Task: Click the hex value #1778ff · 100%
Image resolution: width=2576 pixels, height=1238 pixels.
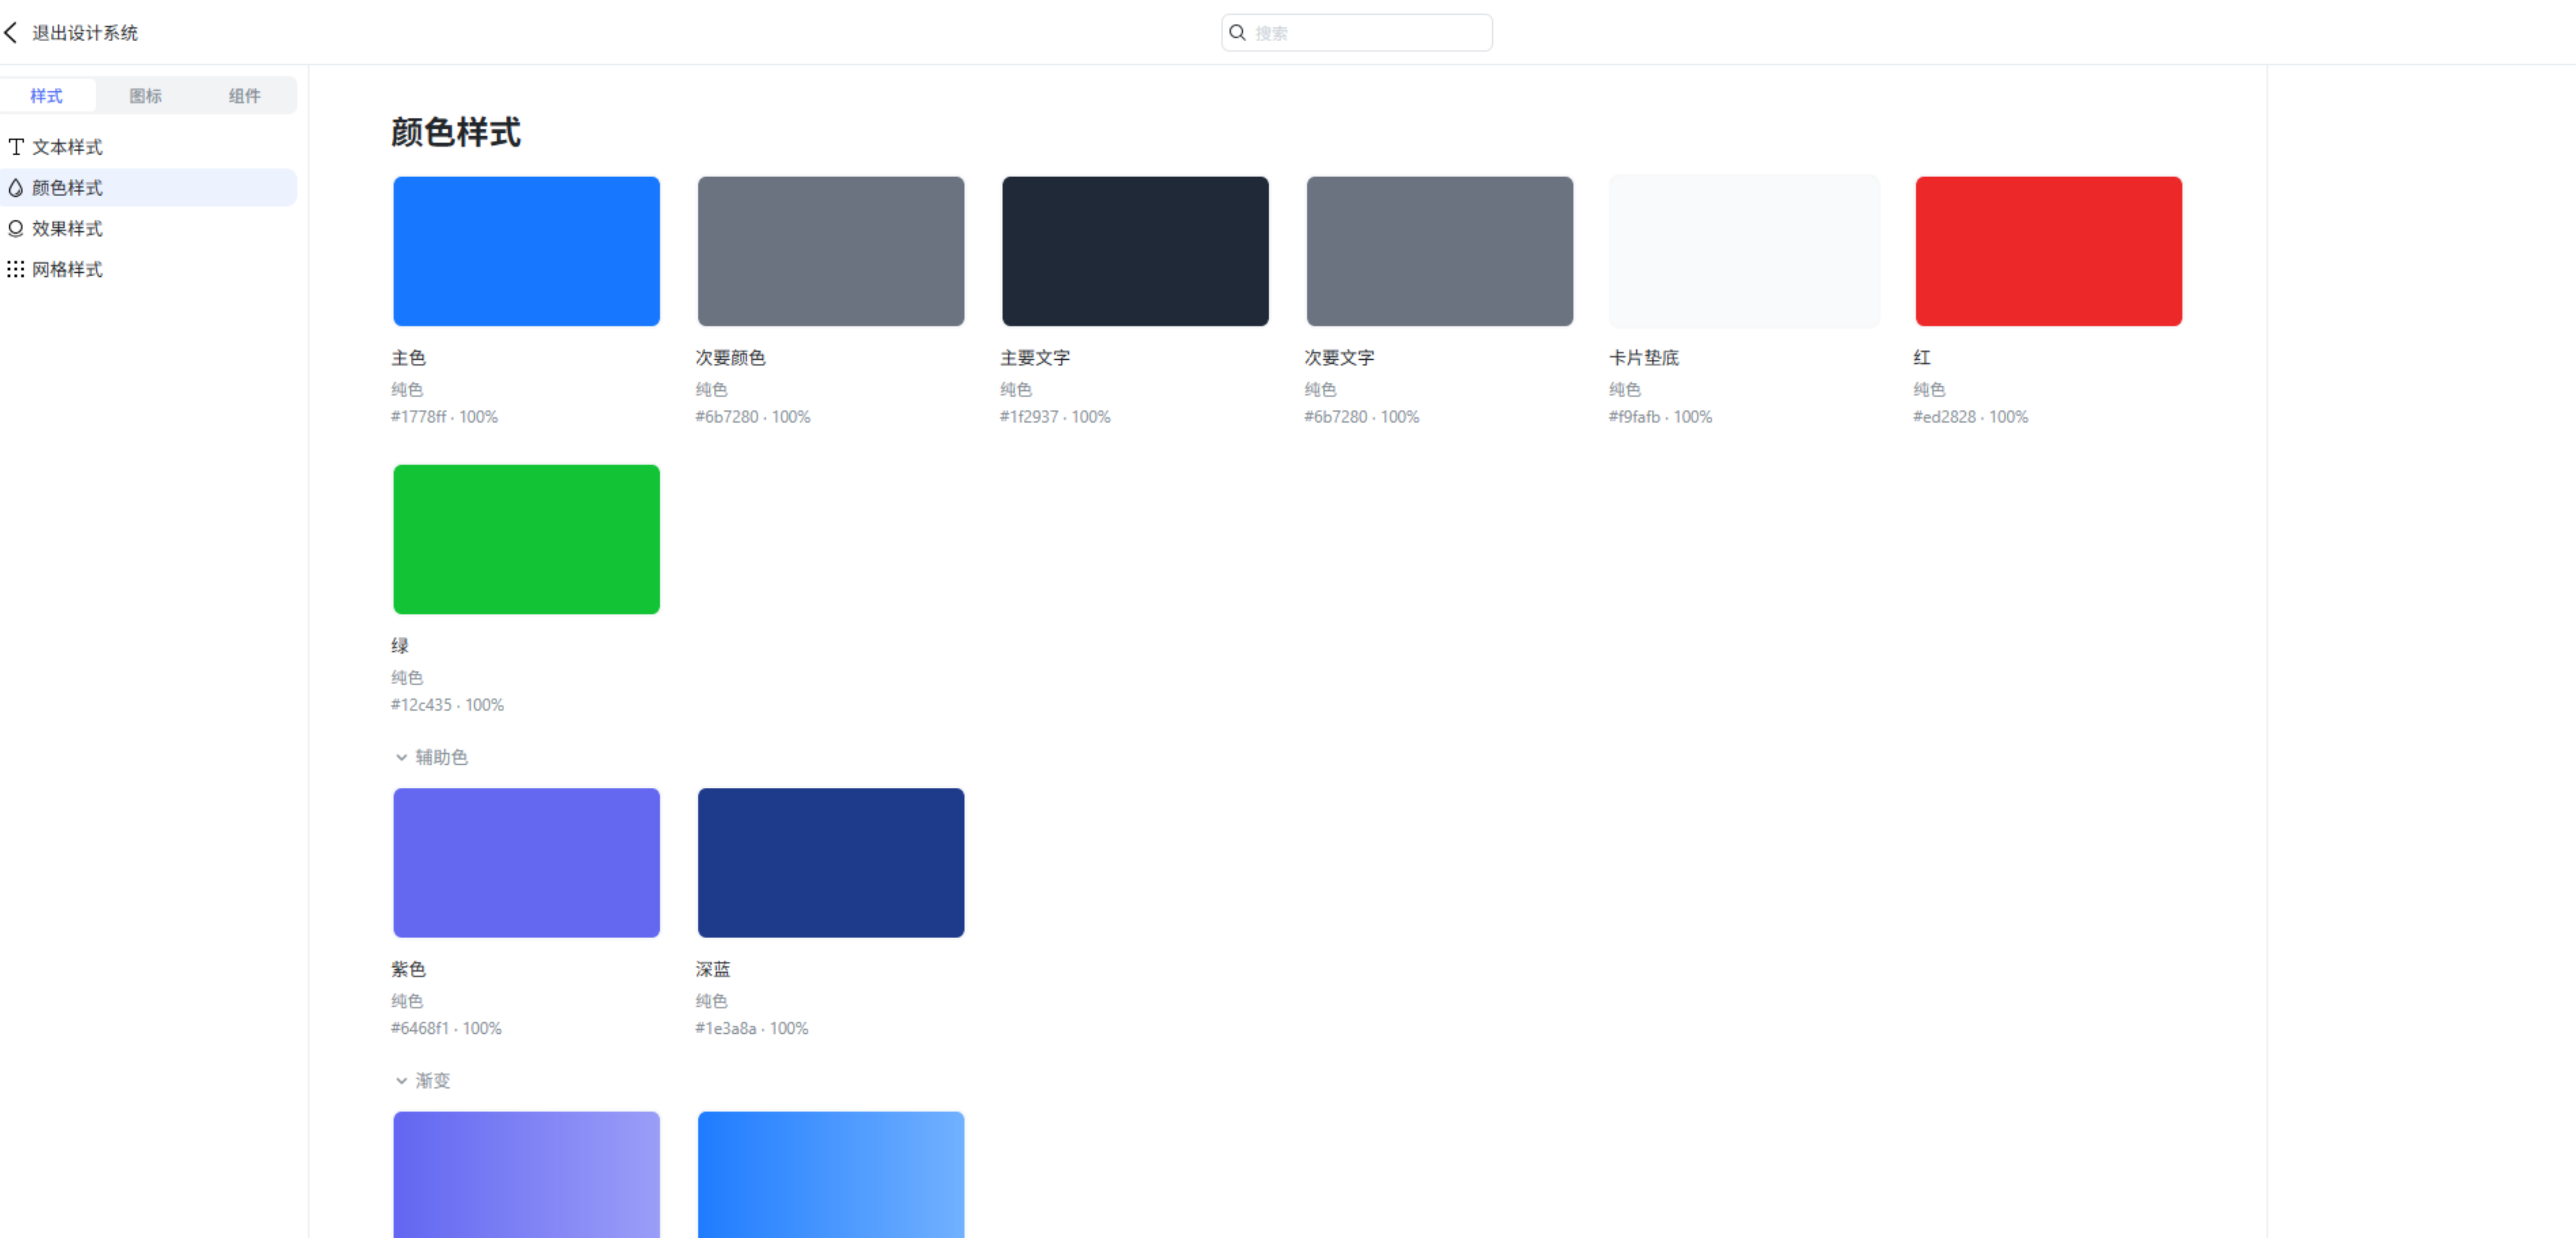Action: pyautogui.click(x=444, y=417)
